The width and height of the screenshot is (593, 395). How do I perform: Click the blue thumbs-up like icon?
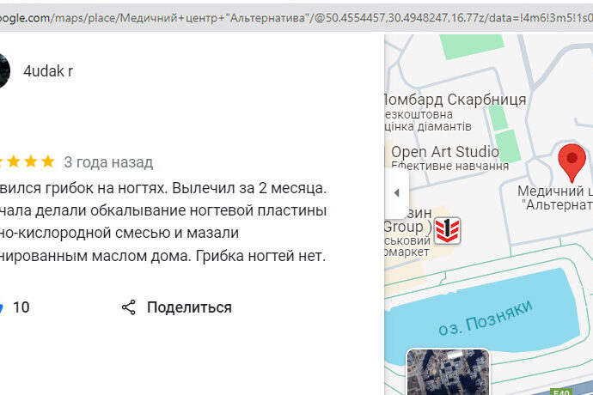[3, 307]
